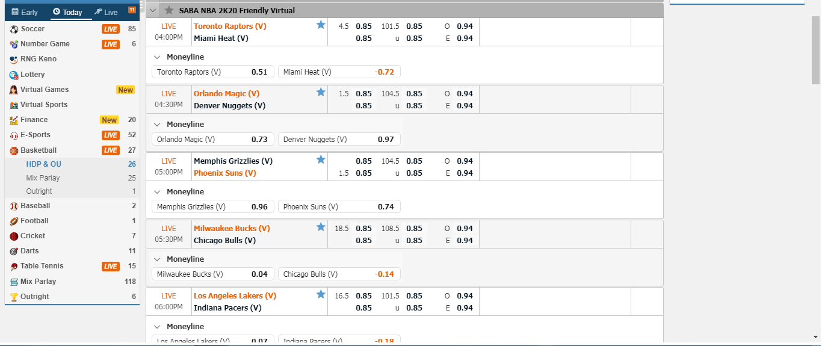Click Memphis Grizzlies over 104.5 odds 0.85
Image resolution: width=822 pixels, height=346 pixels.
[x=414, y=161]
